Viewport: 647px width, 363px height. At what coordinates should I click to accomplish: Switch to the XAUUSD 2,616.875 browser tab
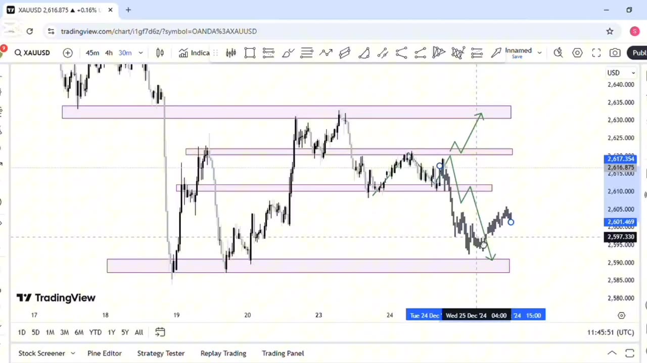(60, 10)
